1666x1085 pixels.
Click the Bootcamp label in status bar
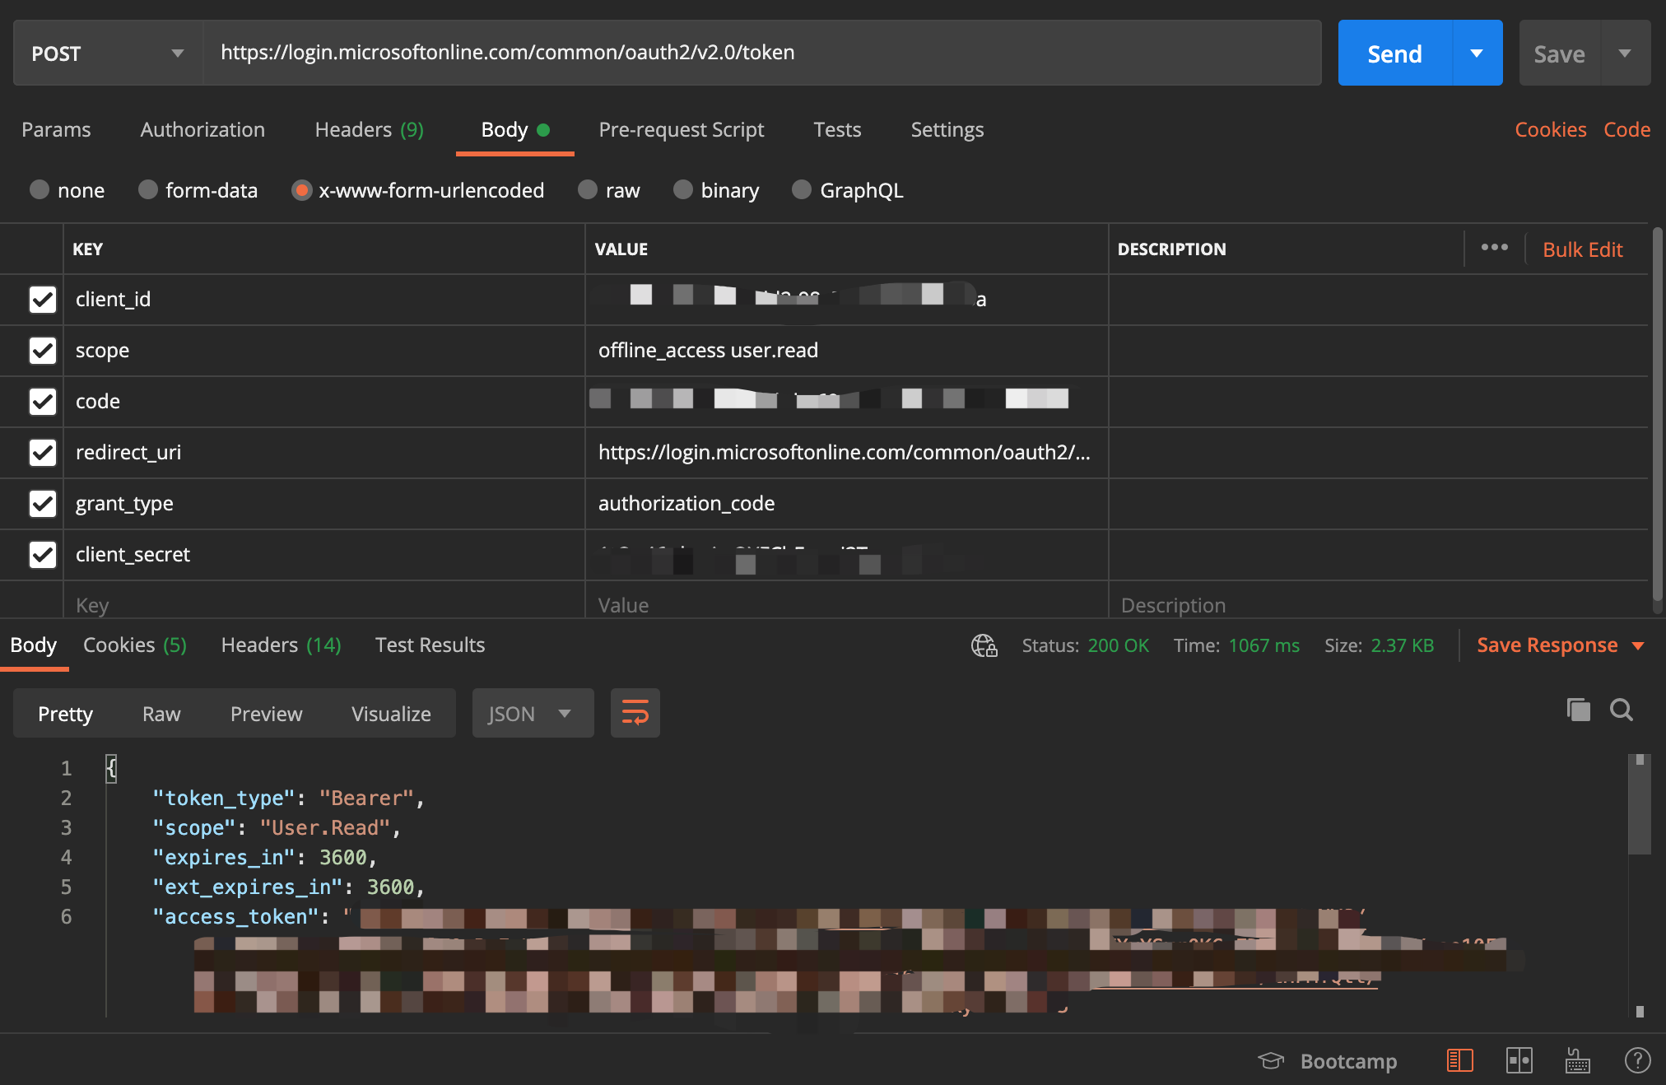click(1348, 1060)
